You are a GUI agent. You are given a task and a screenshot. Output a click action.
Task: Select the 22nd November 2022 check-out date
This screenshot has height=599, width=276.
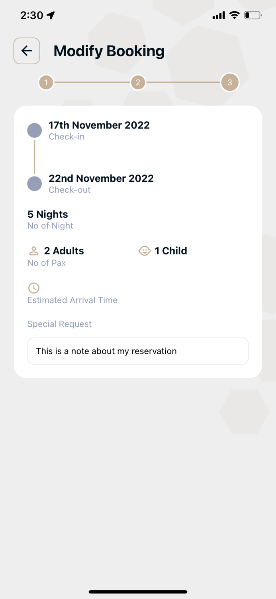101,178
